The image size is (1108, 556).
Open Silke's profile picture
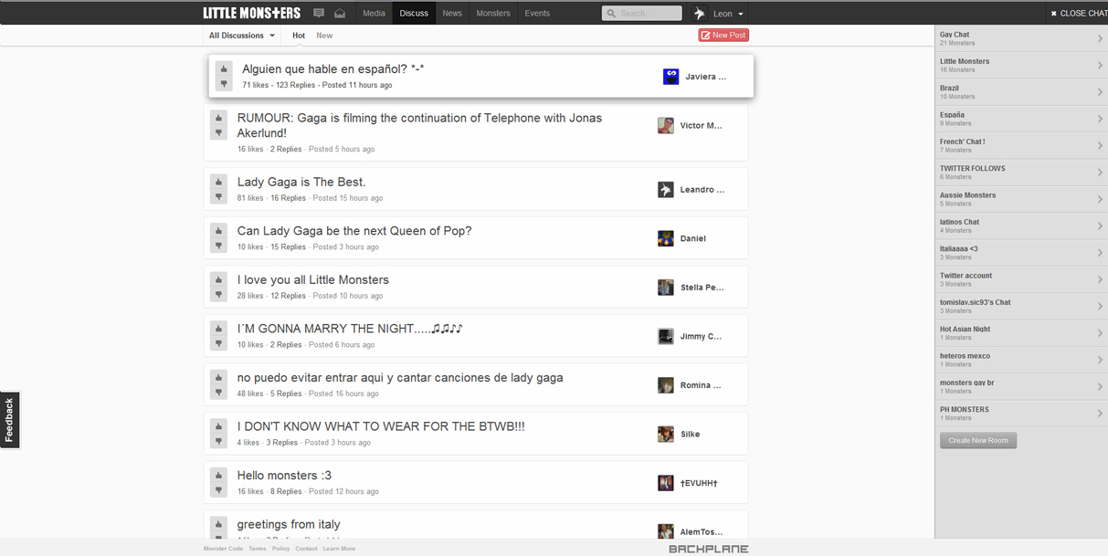pyautogui.click(x=666, y=434)
